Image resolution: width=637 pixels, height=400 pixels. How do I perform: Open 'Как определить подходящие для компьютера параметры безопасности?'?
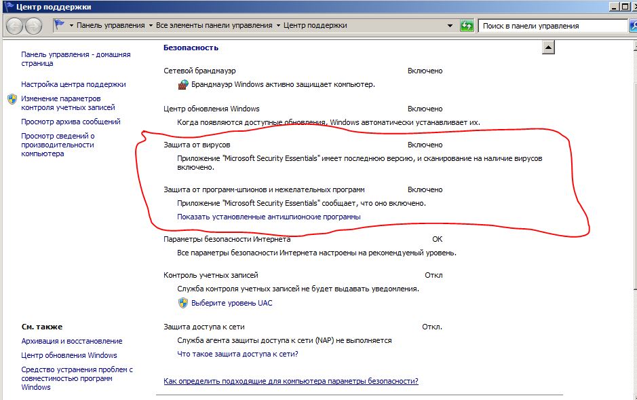tap(291, 381)
